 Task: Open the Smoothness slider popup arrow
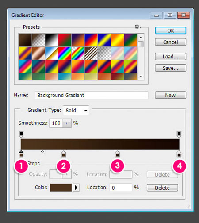(67, 123)
